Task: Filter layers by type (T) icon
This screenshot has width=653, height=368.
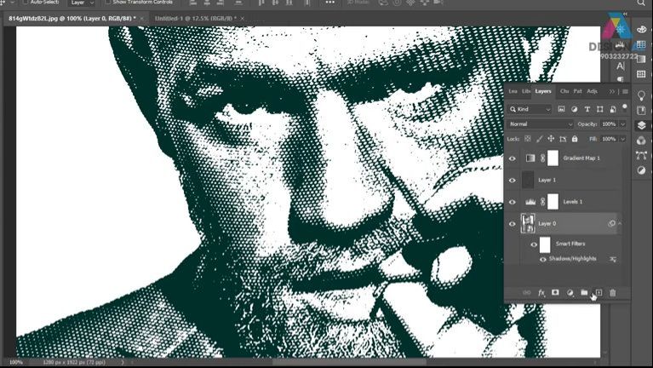Action: click(587, 109)
